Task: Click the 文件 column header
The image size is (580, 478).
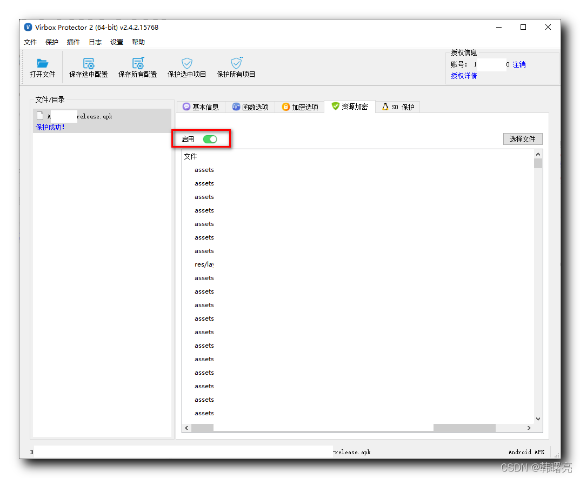Action: (190, 156)
